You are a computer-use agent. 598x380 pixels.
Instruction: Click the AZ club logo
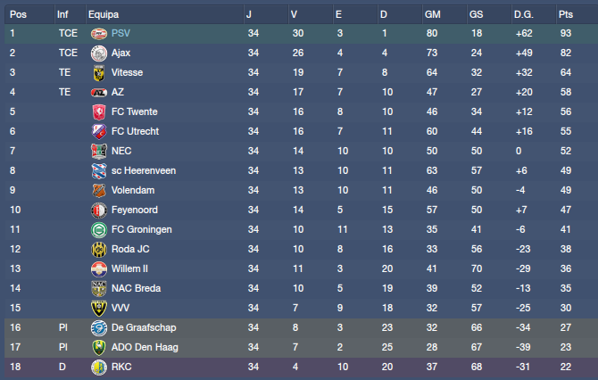98,92
